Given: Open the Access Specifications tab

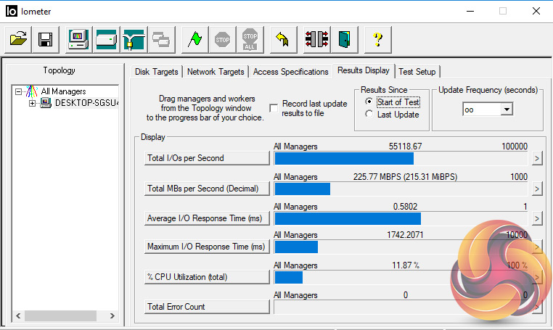Looking at the screenshot, I should (290, 72).
